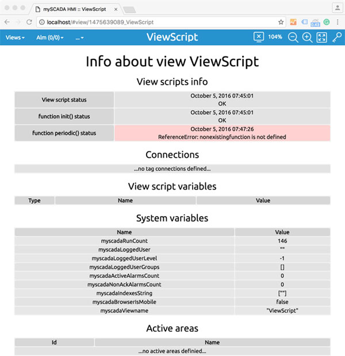Click the -1 value cell

click(x=282, y=258)
